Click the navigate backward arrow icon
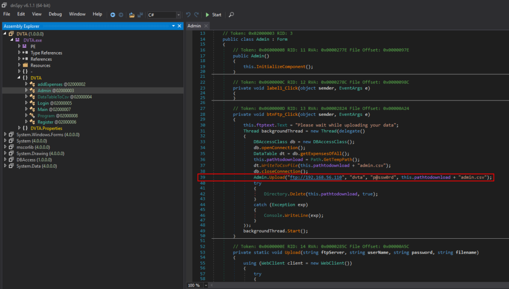The height and width of the screenshot is (289, 509). [113, 14]
